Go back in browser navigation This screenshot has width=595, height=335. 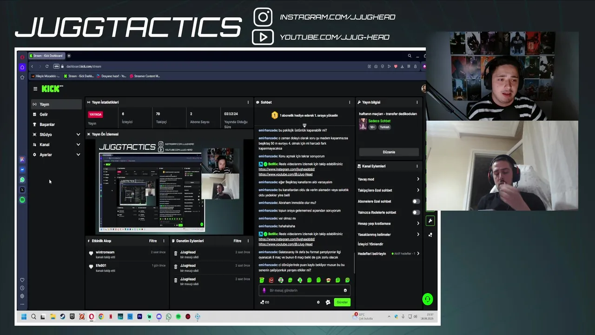pos(32,66)
